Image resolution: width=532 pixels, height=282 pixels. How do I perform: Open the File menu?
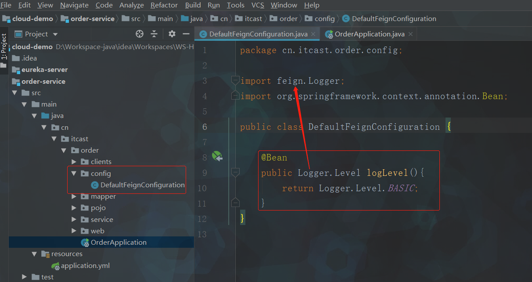(x=6, y=5)
